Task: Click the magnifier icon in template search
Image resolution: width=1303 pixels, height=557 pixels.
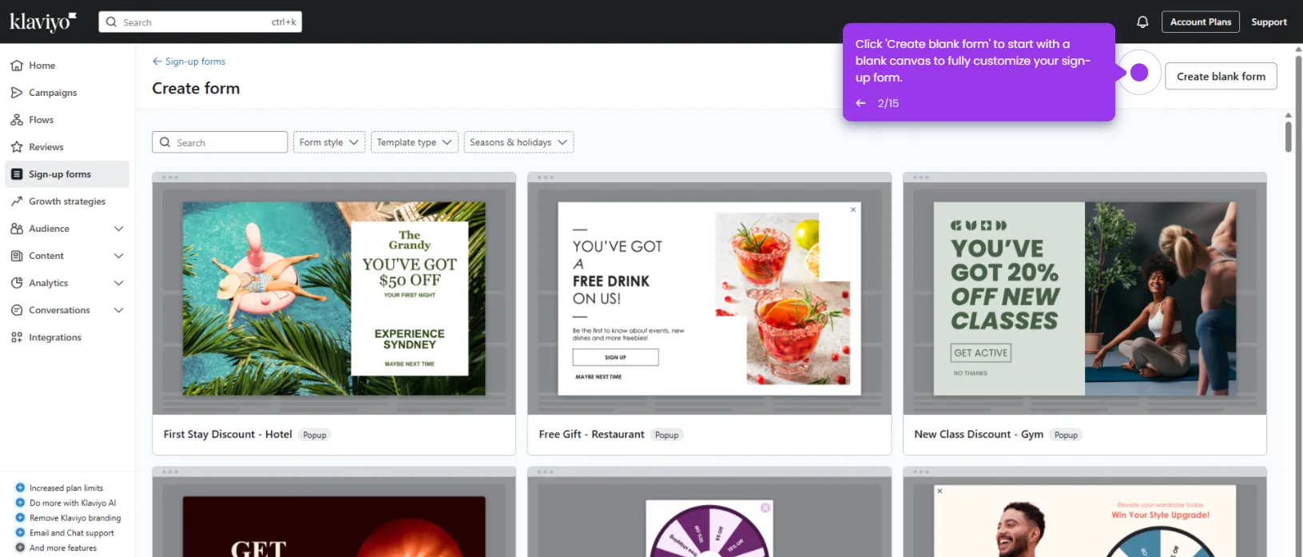Action: tap(165, 142)
